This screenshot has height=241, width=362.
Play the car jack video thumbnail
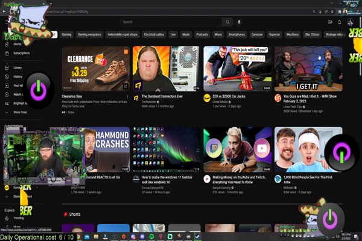pyautogui.click(x=237, y=69)
